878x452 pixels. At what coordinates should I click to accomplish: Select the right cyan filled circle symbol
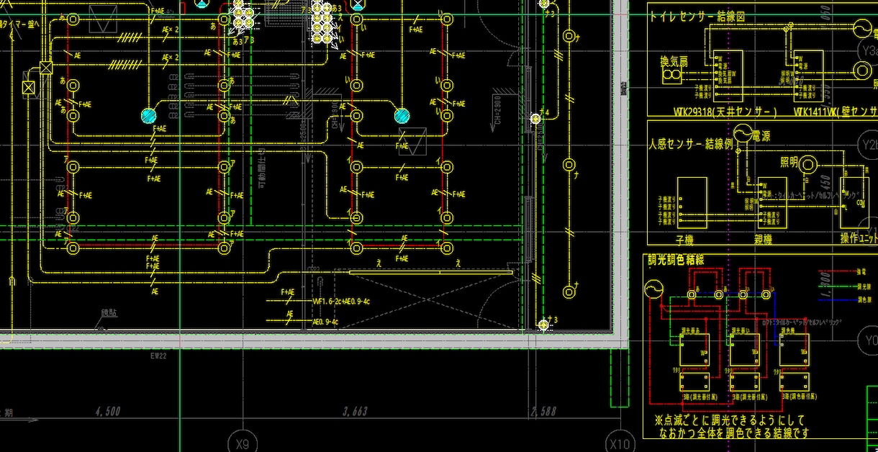coord(402,115)
